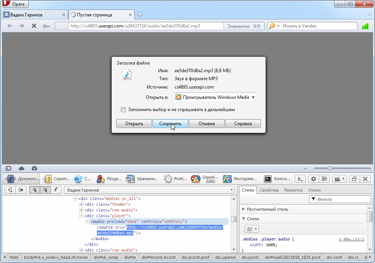Open the Хранилище tab
Viewport: 375px width, 263px height.
tap(142, 179)
